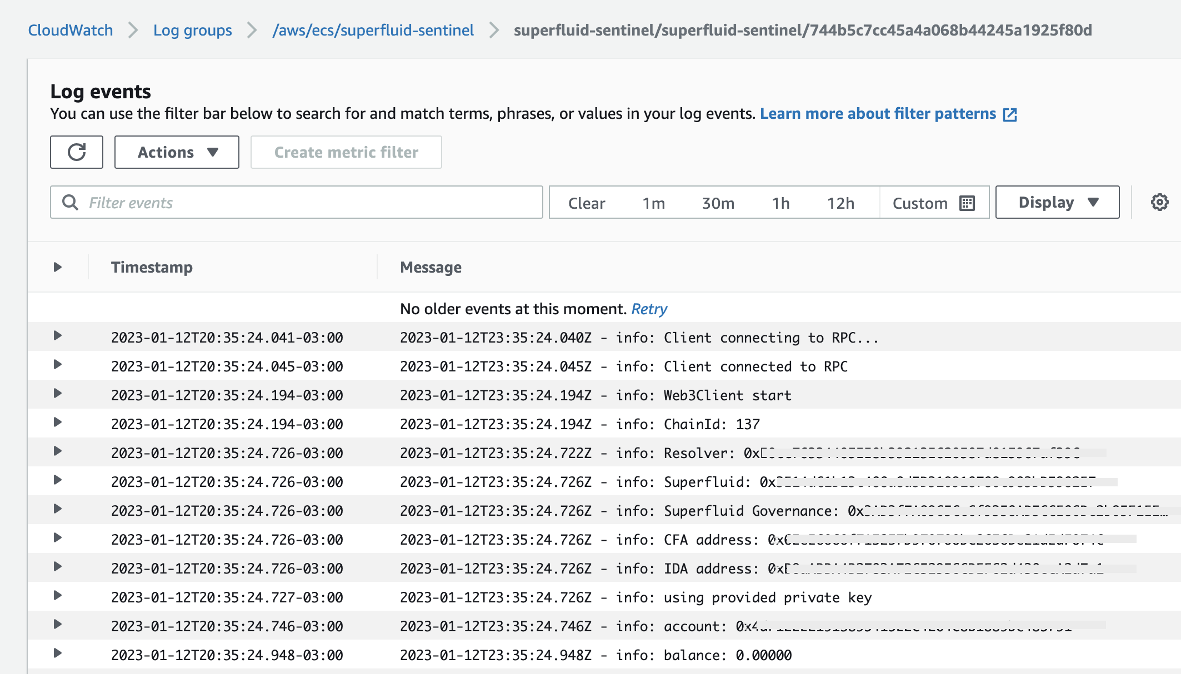Select the 12h time range
This screenshot has width=1181, height=674.
(x=840, y=203)
